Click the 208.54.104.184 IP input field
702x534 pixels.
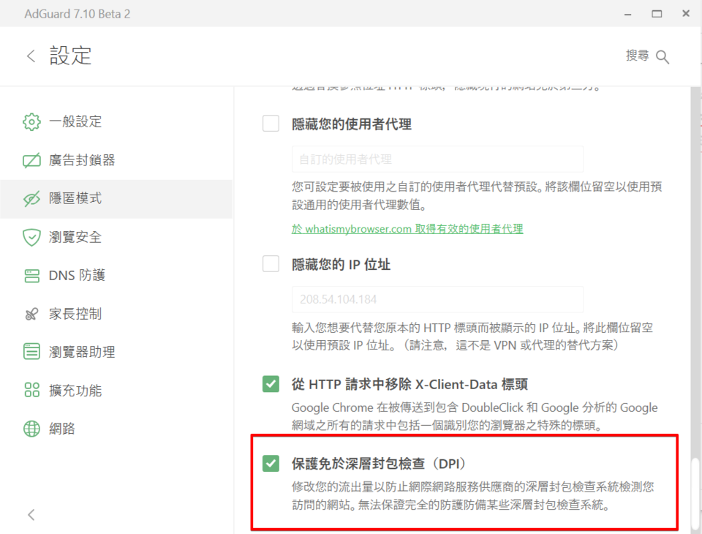[x=437, y=299]
